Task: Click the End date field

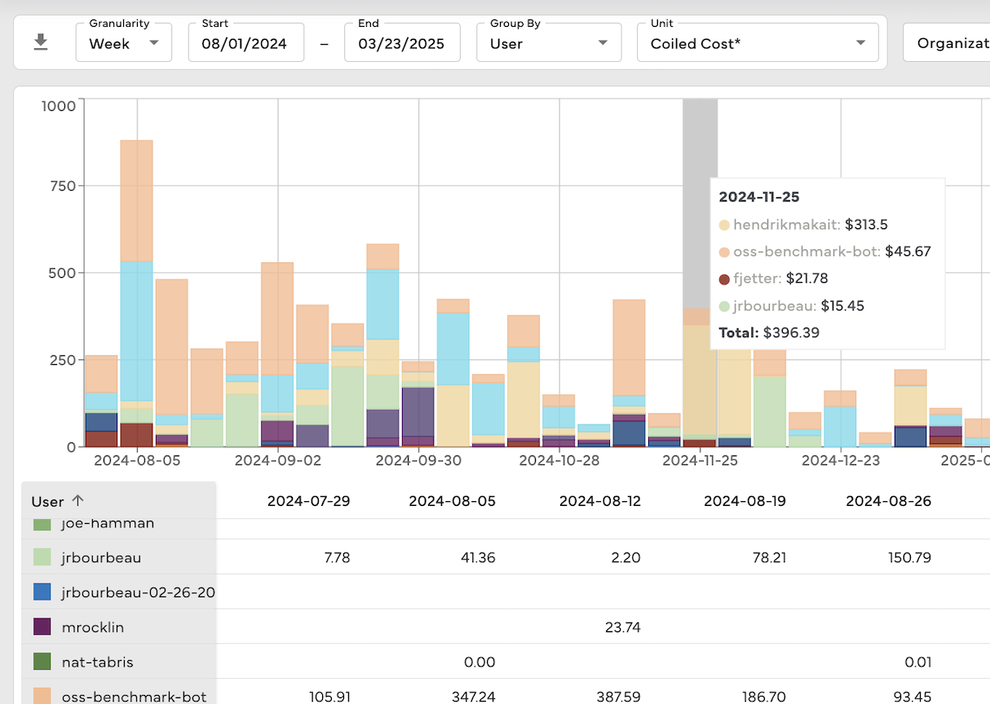Action: pos(402,43)
